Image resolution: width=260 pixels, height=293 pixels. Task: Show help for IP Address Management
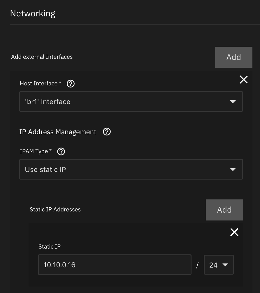[107, 132]
